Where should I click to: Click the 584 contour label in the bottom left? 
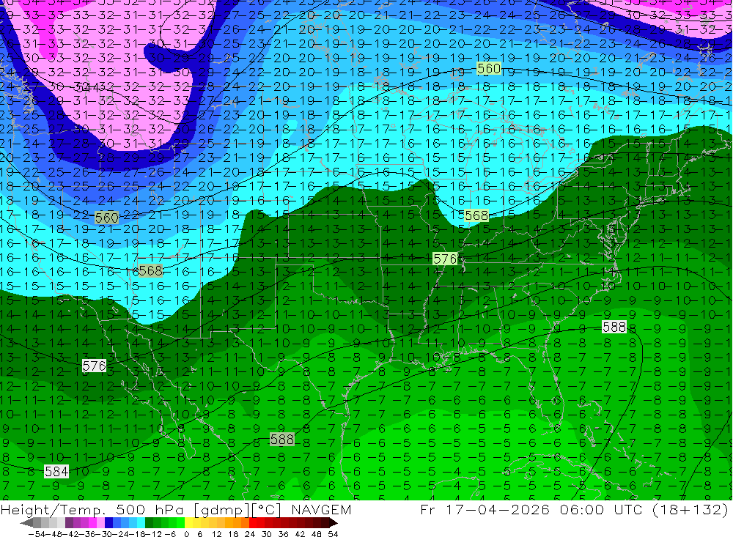(x=56, y=472)
